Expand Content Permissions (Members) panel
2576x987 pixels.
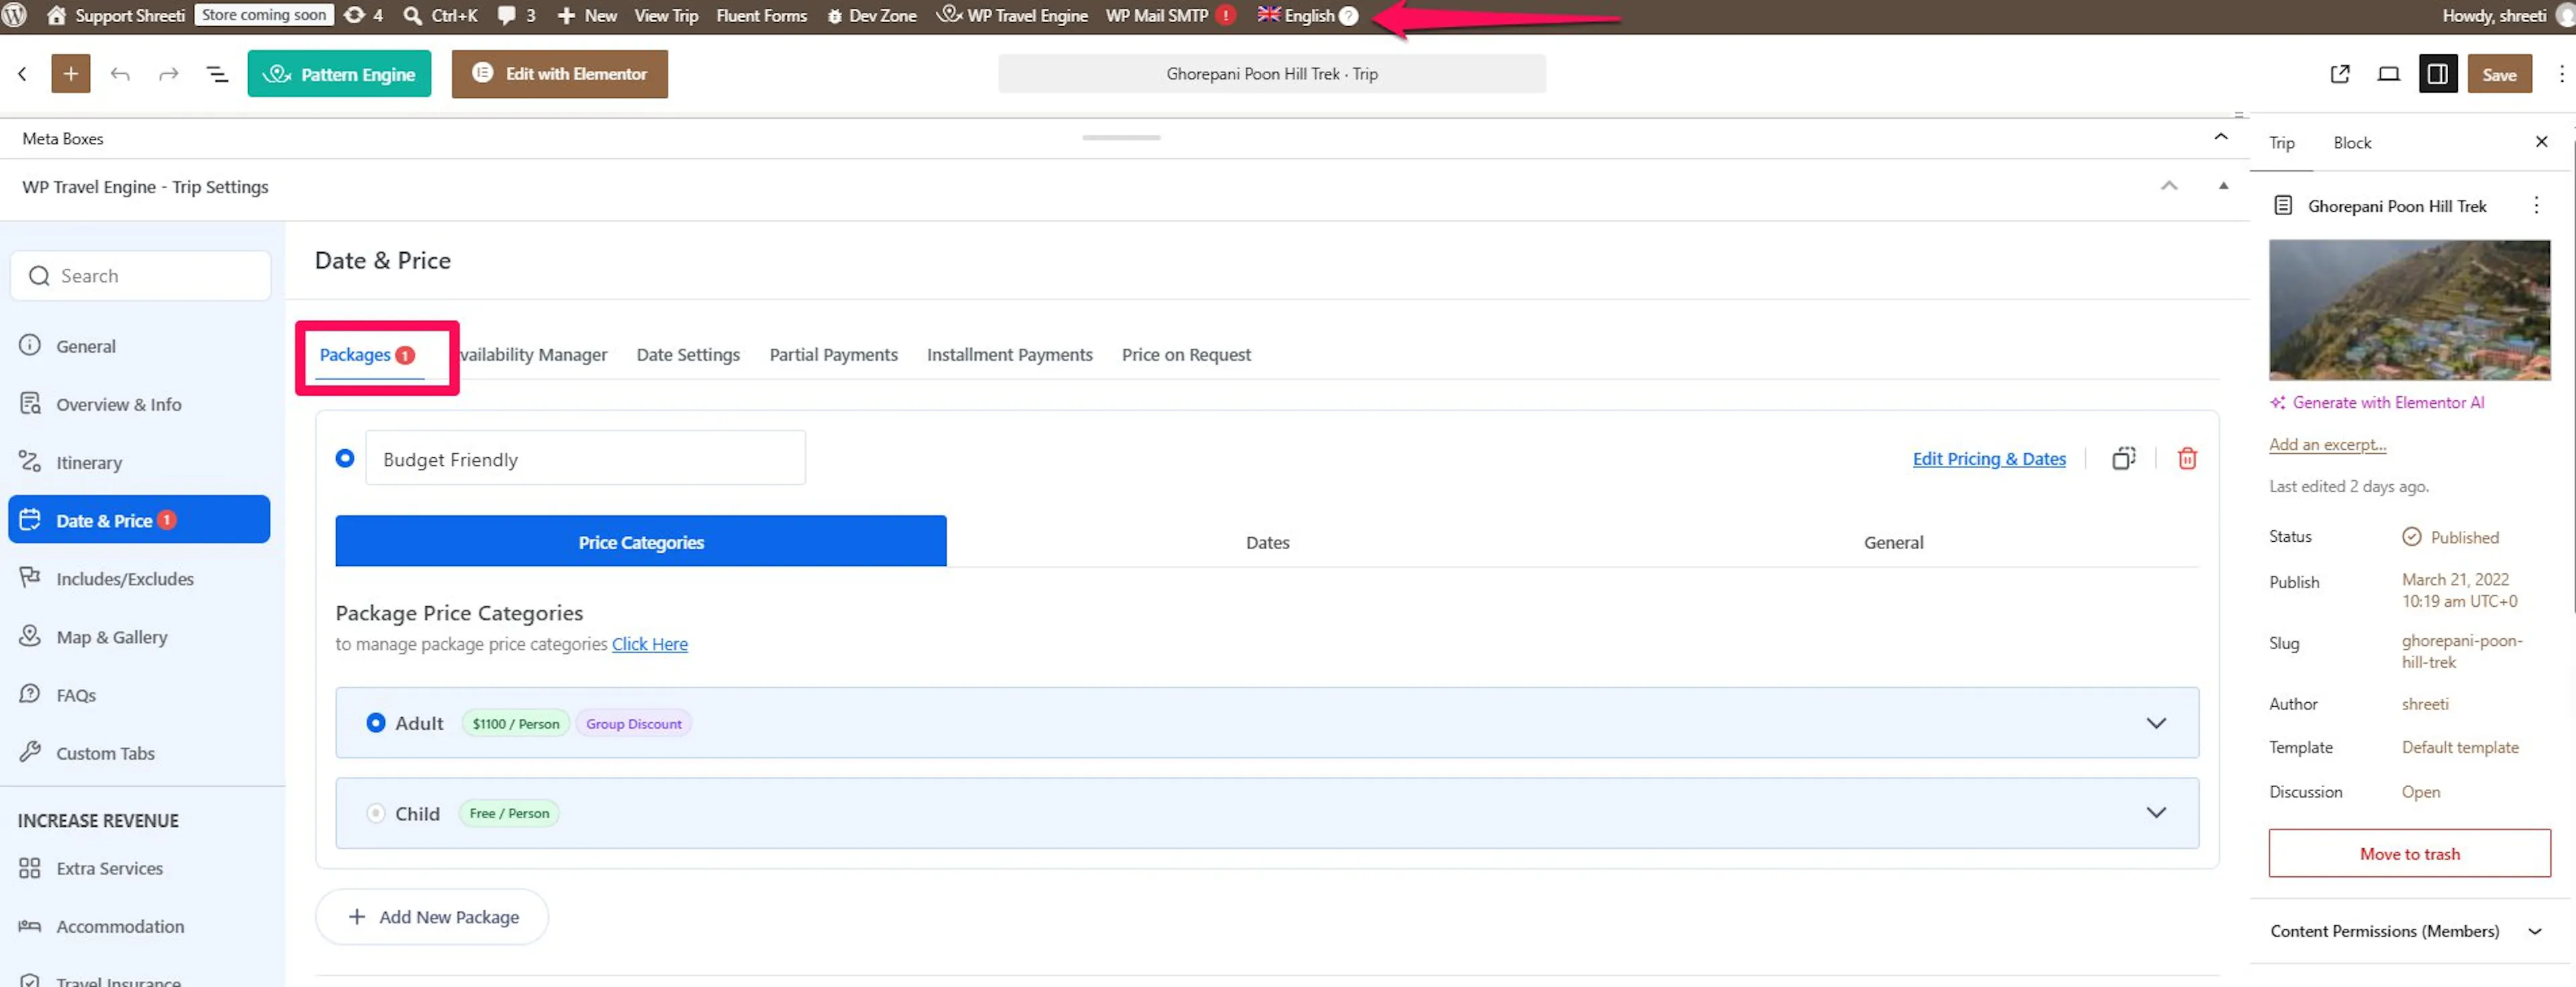click(2409, 931)
